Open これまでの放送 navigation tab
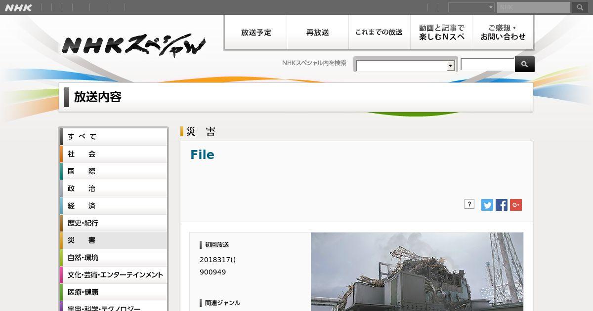593x311 pixels. click(x=379, y=32)
